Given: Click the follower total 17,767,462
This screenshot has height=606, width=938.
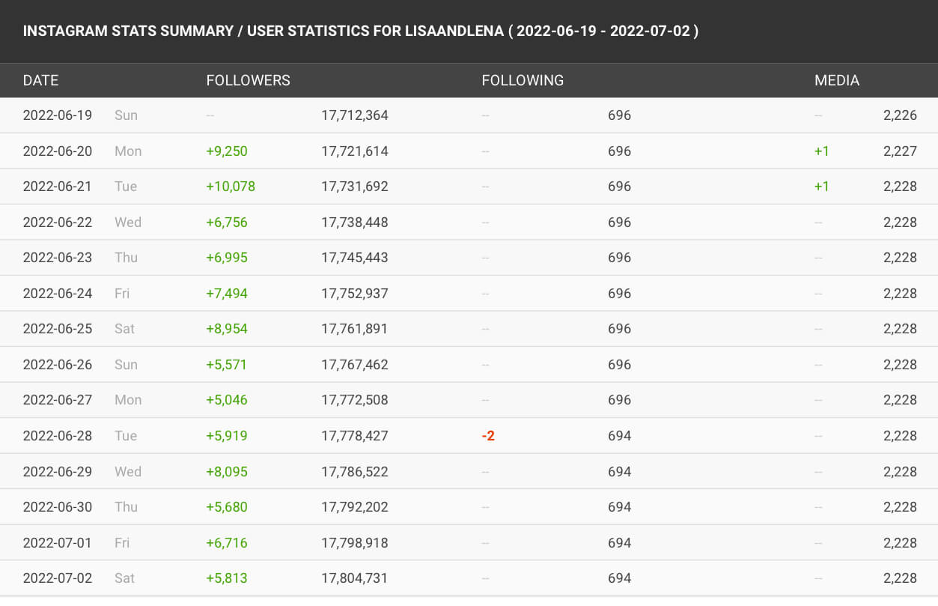Looking at the screenshot, I should 355,365.
